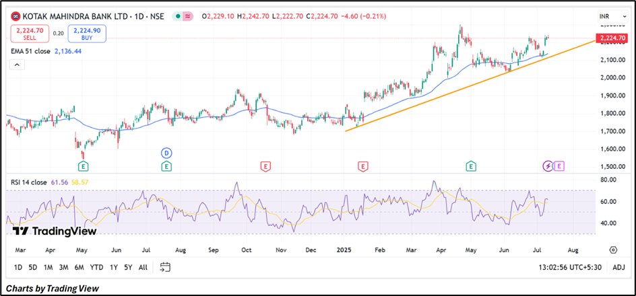Collapse the indicator legend with chevron arrow

(x=17, y=65)
